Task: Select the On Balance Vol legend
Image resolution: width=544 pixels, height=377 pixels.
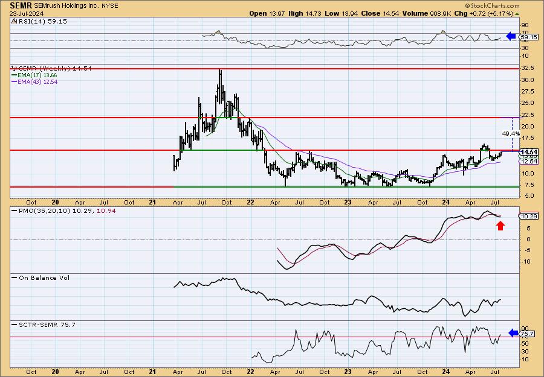Action: [x=44, y=277]
